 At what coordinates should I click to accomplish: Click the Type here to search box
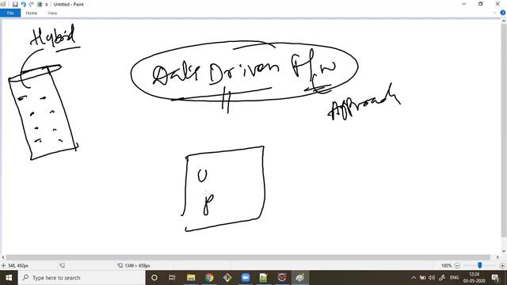(x=82, y=278)
